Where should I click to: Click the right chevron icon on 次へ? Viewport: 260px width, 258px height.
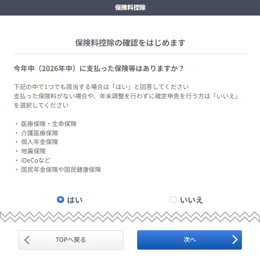coord(235,240)
